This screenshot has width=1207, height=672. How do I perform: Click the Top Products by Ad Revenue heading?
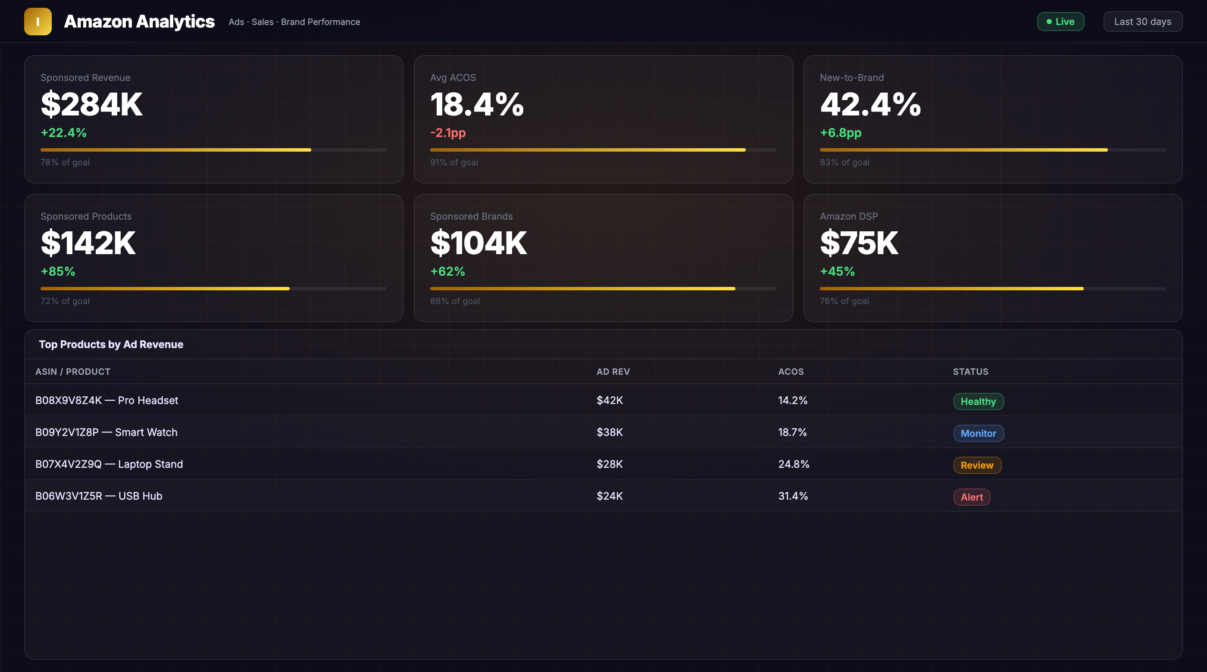pos(111,344)
